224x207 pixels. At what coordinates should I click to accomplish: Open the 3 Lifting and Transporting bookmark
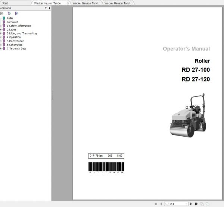coord(22,34)
